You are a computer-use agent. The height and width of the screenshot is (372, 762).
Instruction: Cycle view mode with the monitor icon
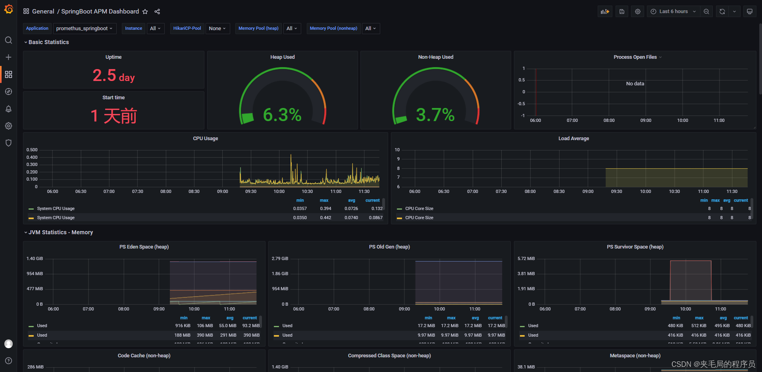(x=750, y=12)
